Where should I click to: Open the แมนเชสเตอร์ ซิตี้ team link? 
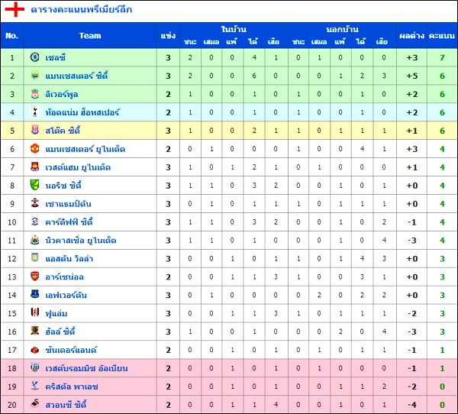pos(76,76)
